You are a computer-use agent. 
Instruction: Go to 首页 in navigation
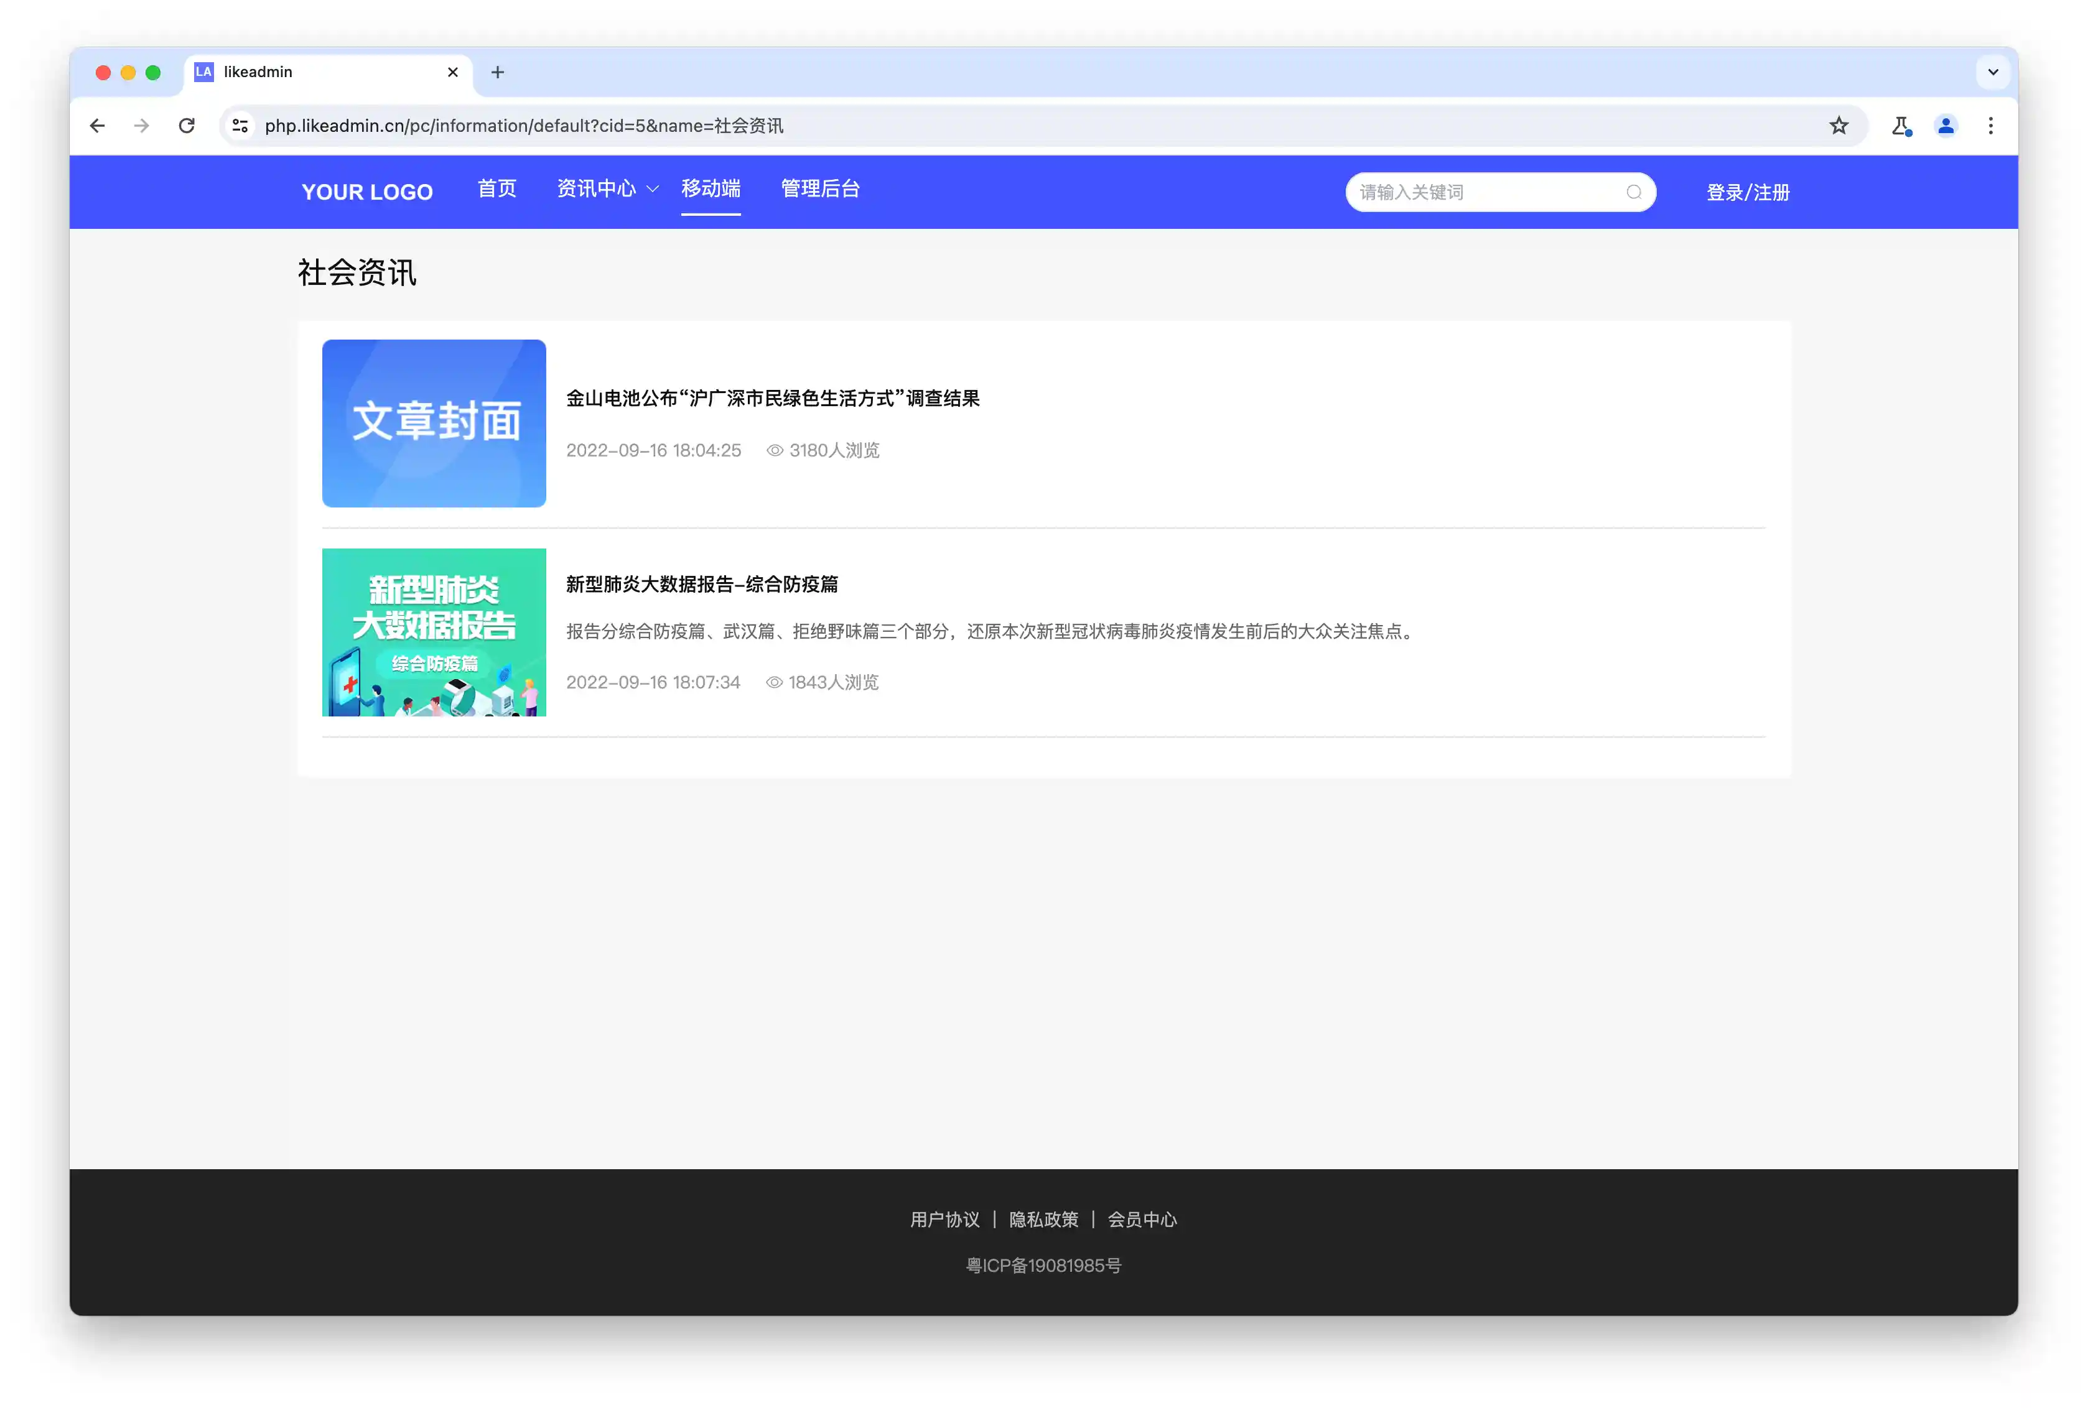[x=496, y=188]
